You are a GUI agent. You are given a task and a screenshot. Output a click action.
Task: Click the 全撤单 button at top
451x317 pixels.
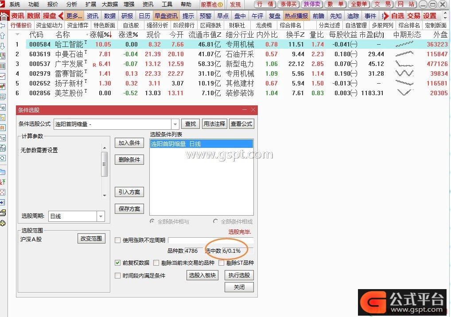359,4
